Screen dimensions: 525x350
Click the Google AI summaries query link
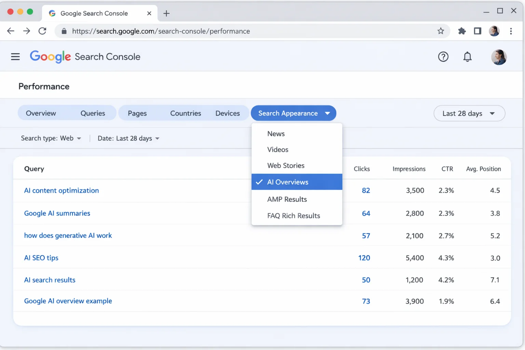57,213
